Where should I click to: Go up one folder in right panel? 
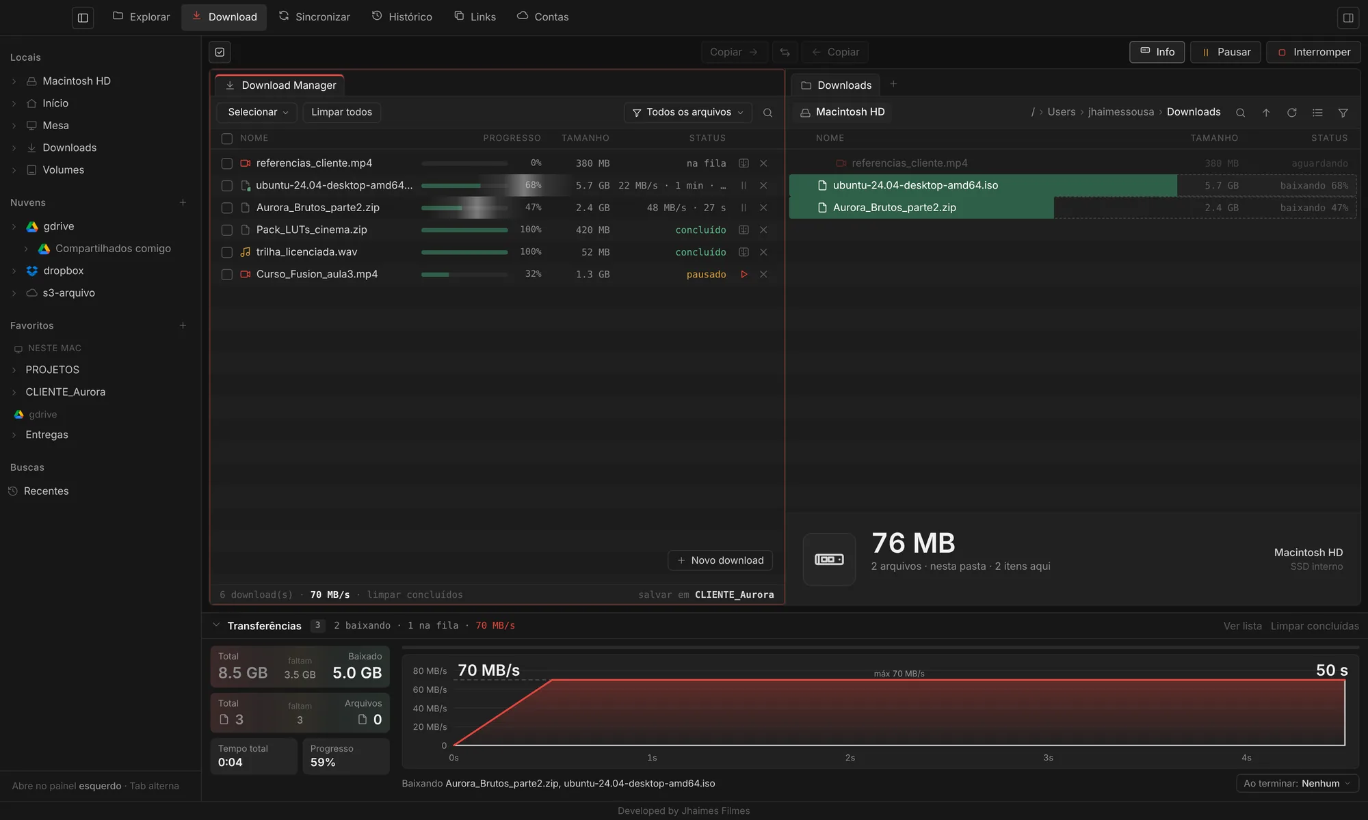click(x=1266, y=113)
